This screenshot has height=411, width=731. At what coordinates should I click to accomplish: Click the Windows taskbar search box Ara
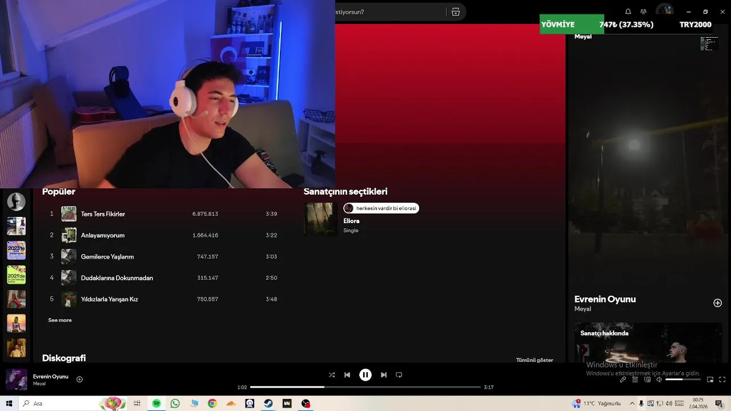click(x=73, y=404)
